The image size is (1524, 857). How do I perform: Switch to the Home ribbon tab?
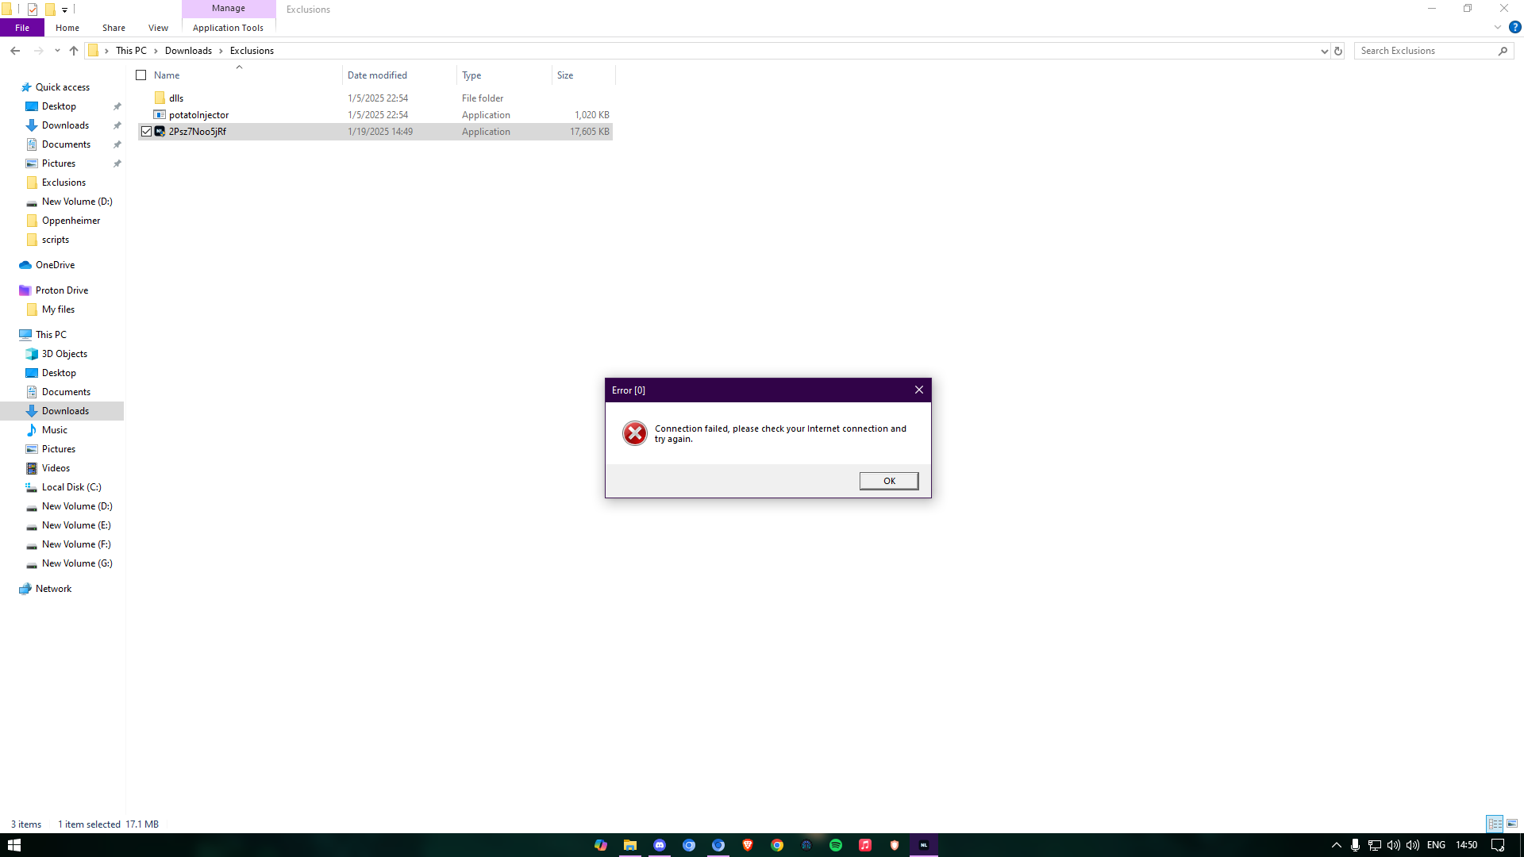[x=67, y=28]
